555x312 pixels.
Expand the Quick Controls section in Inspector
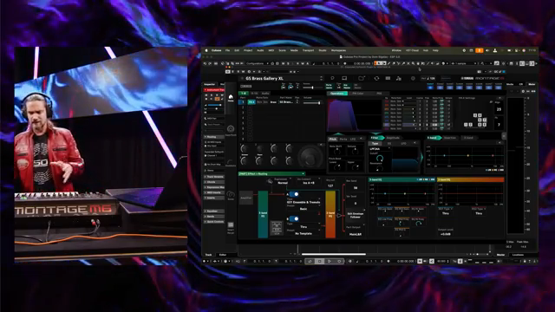[214, 222]
